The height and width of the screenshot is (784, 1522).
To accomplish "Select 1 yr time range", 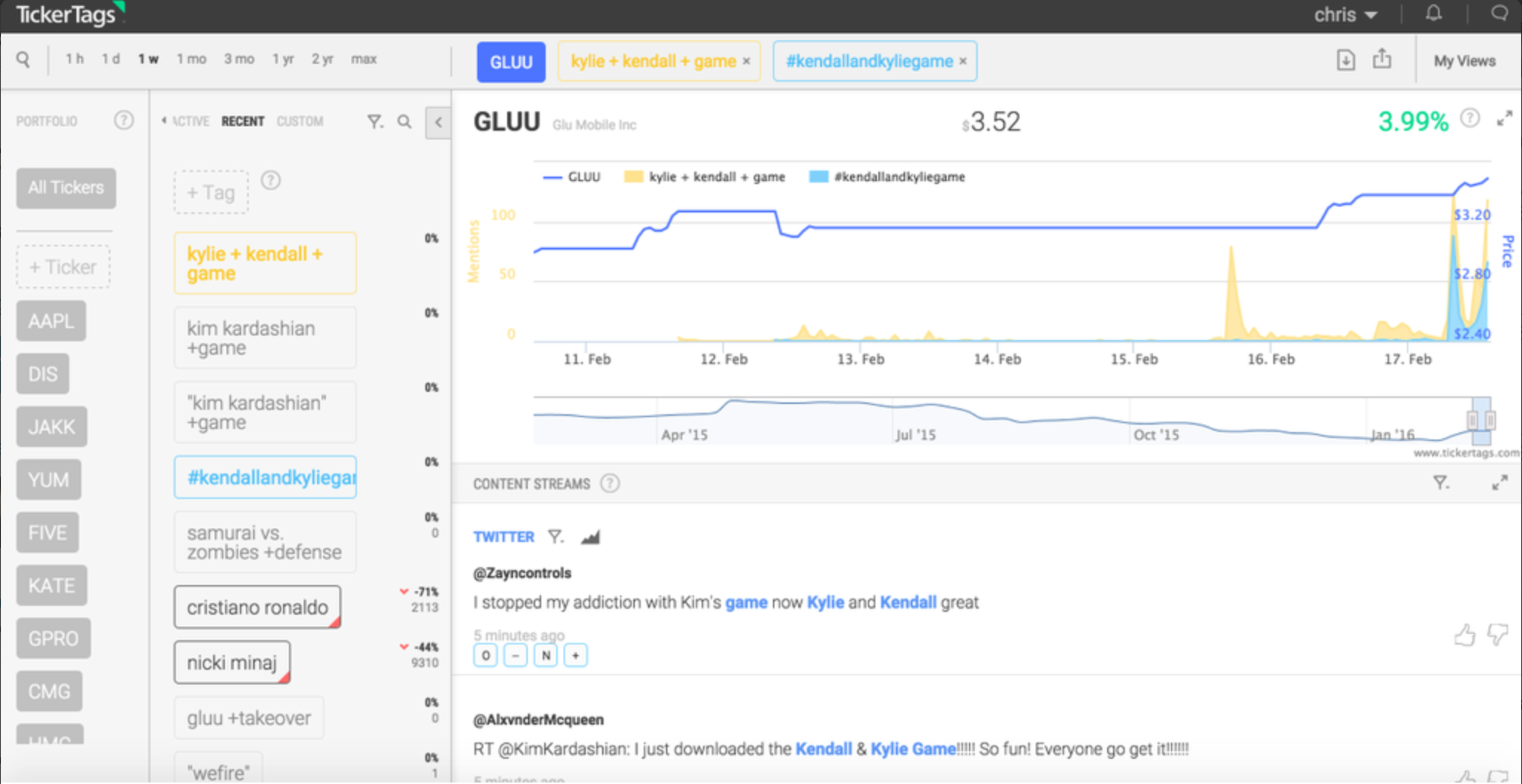I will point(283,59).
